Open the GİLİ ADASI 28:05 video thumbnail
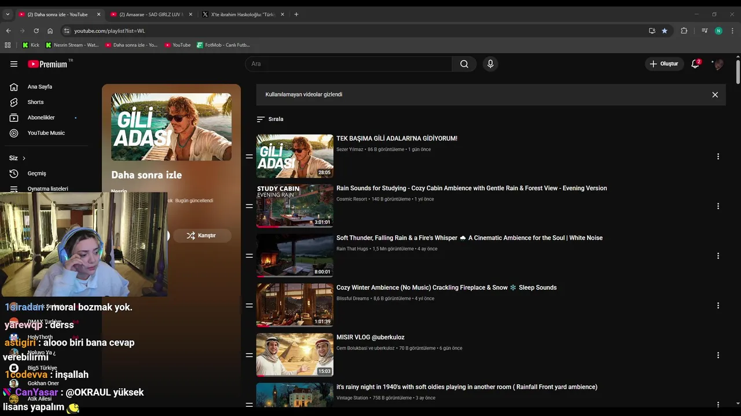Viewport: 741px width, 416px height. [x=295, y=156]
